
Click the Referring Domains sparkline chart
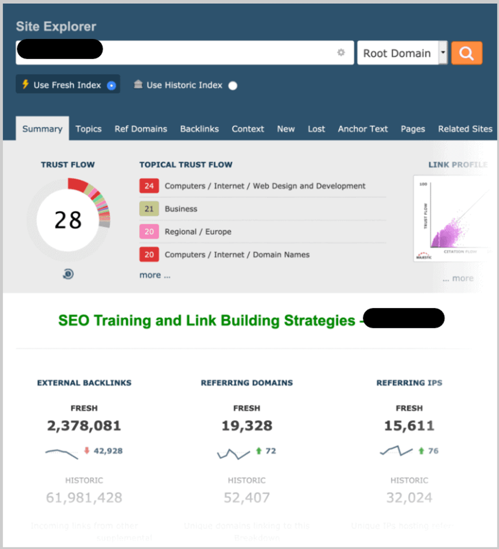click(233, 454)
